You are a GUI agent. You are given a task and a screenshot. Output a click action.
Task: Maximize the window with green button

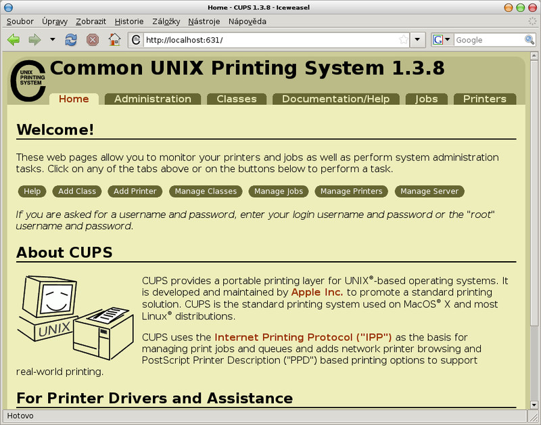pos(520,7)
